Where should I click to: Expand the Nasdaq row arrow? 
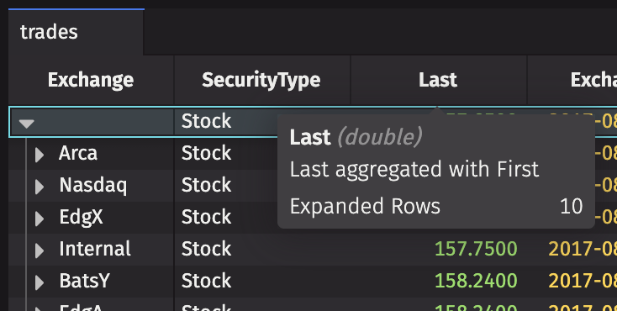point(39,187)
